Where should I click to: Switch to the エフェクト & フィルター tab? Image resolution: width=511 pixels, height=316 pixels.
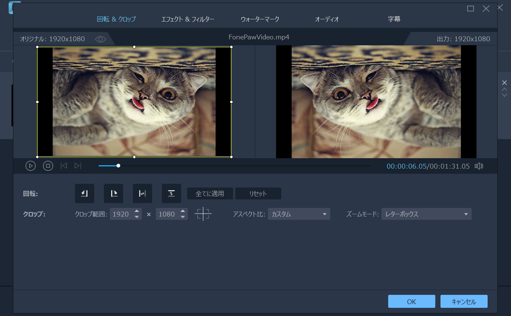pos(188,19)
